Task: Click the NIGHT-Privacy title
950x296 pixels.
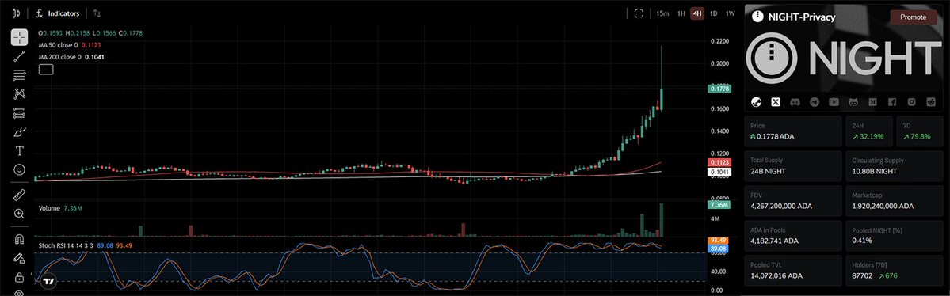Action: pos(802,17)
